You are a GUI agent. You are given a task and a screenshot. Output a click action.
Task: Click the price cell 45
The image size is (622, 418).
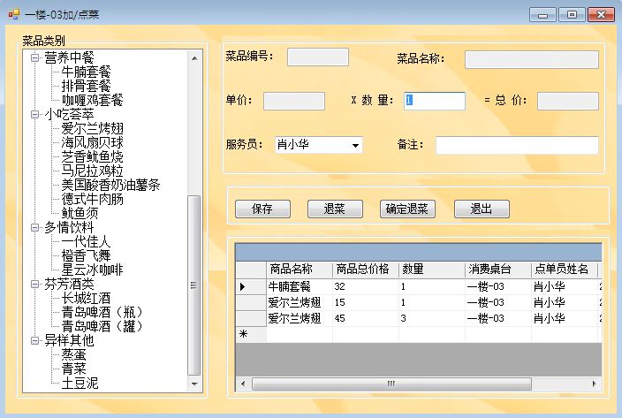[x=366, y=318]
